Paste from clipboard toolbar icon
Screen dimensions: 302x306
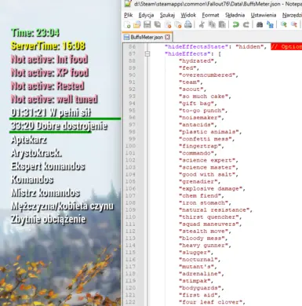click(222, 25)
